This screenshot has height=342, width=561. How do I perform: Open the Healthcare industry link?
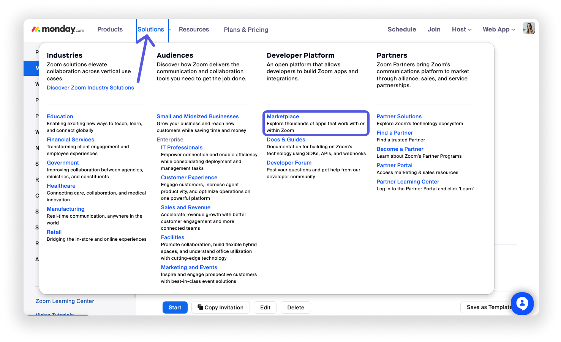coord(61,186)
